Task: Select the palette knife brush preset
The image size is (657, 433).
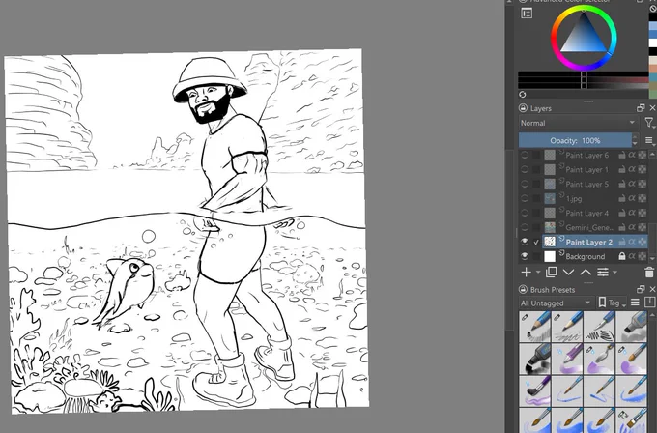Action: point(600,359)
